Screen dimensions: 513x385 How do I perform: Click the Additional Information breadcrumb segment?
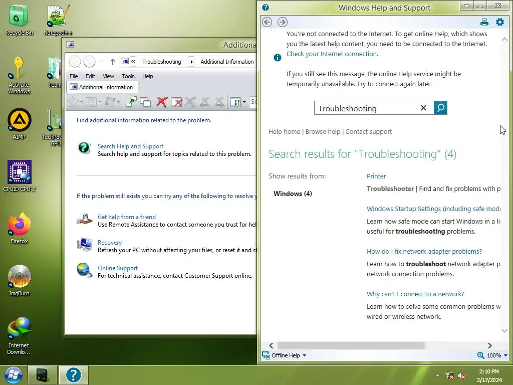point(227,62)
